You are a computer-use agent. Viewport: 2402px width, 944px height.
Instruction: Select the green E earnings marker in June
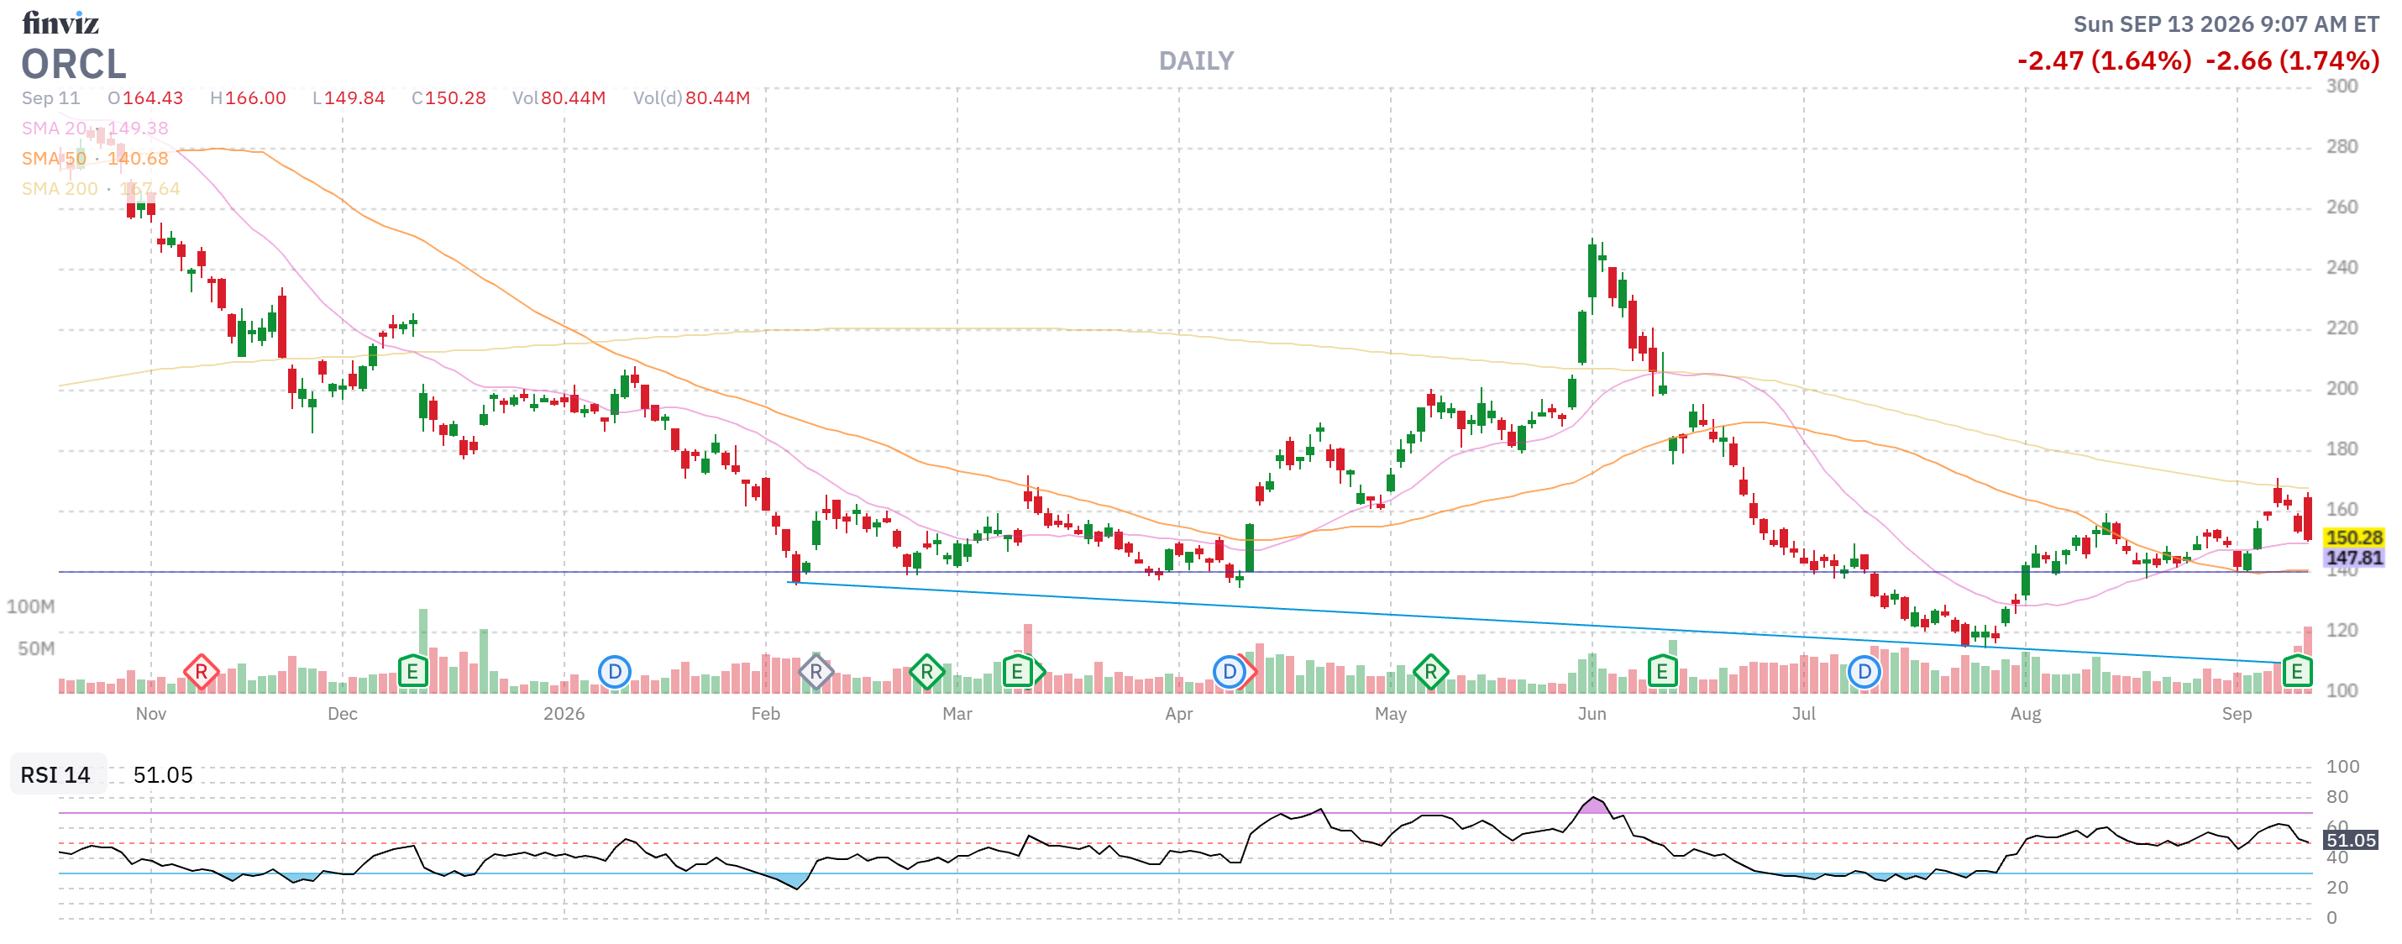1663,672
